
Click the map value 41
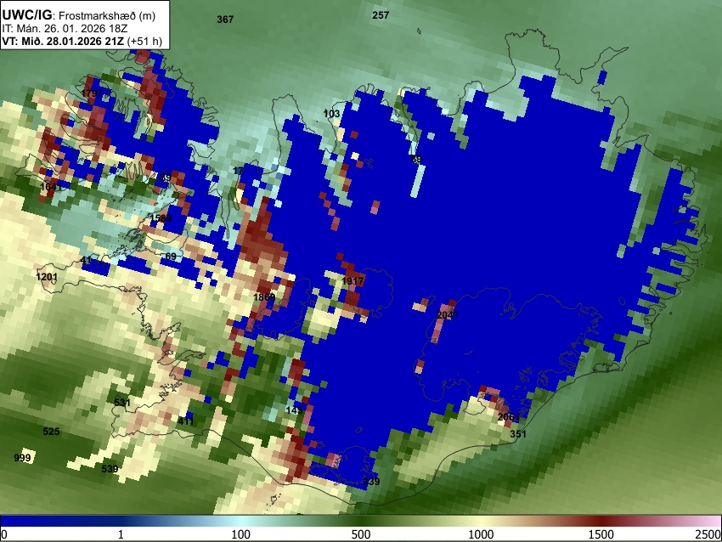86,260
